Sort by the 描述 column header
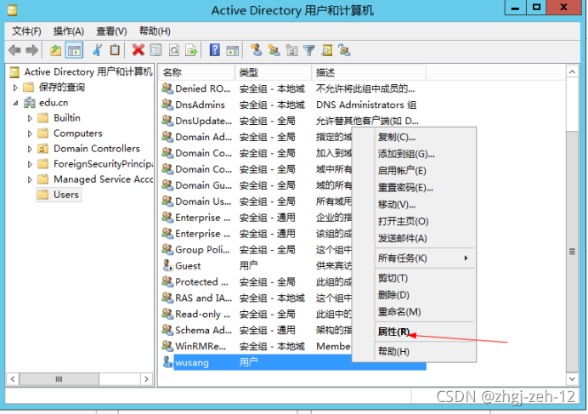 (x=369, y=72)
